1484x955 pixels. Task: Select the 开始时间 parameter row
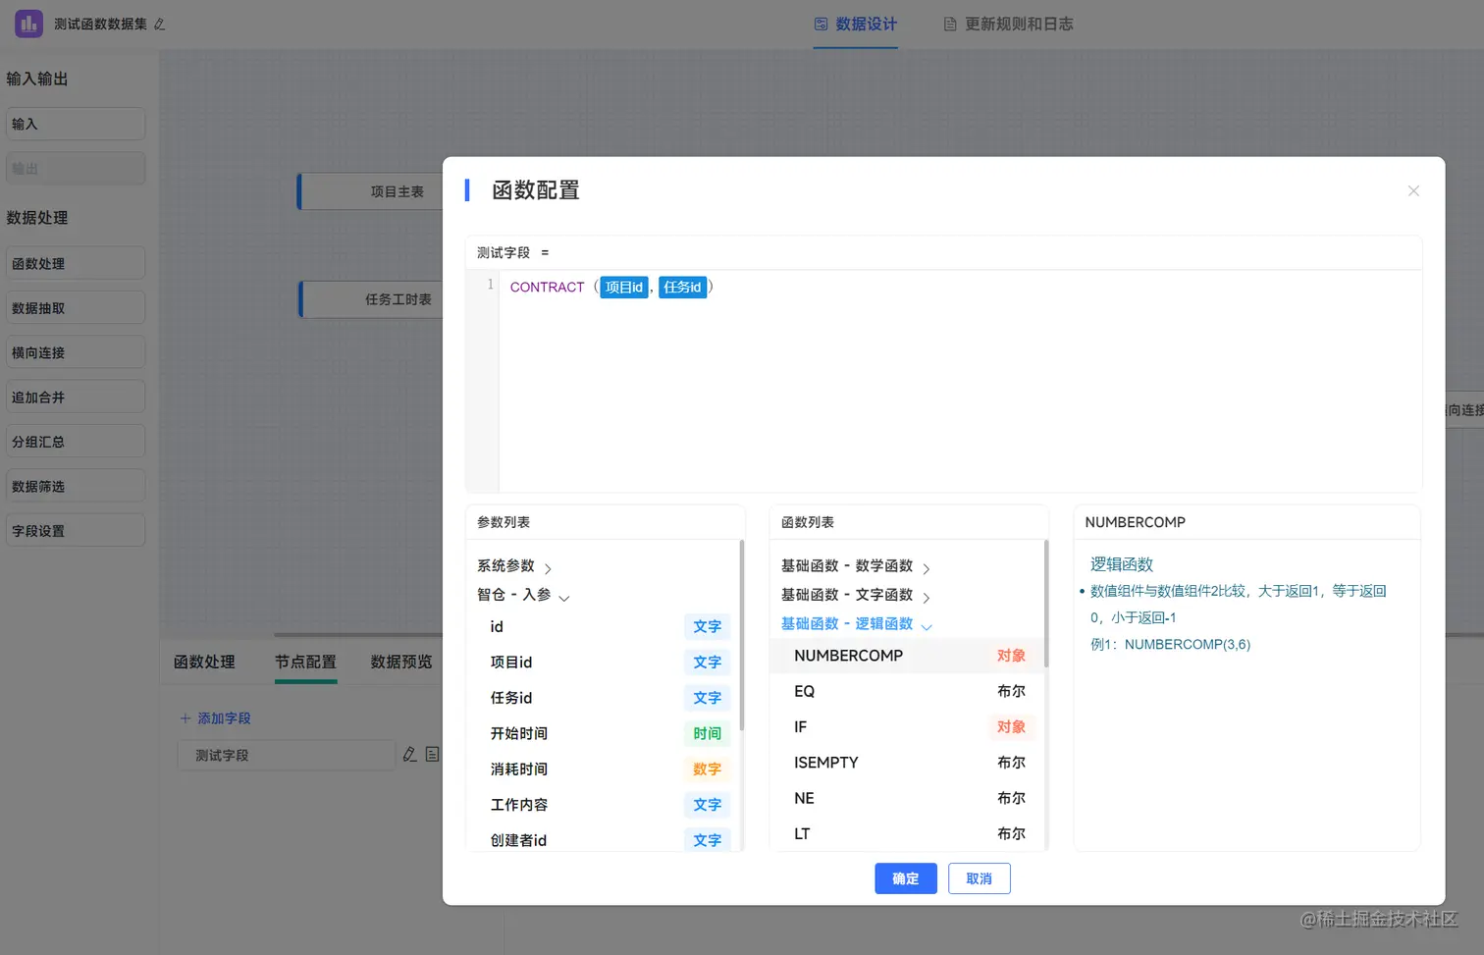pyautogui.click(x=605, y=733)
